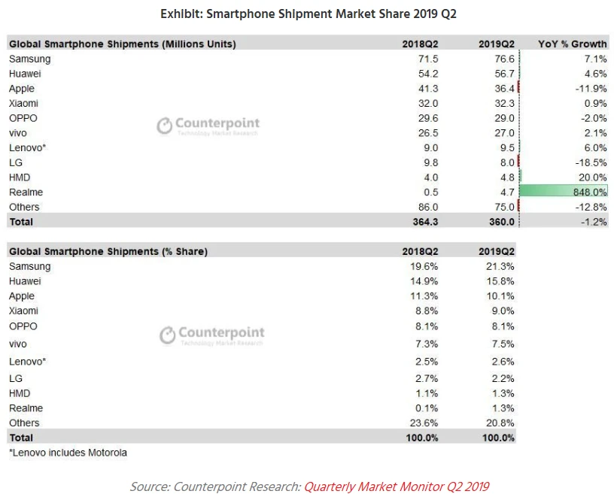Viewport: 614px width, 494px height.
Task: Select the HMD 20.0% growth cell
Action: coord(591,177)
